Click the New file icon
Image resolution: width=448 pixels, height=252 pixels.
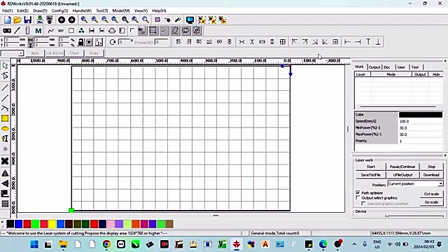point(8,20)
